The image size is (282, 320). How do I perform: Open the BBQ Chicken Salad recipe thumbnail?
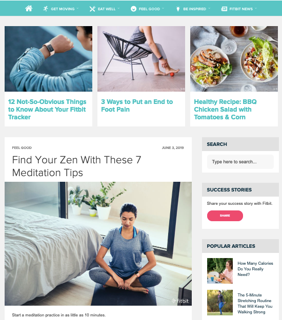click(x=234, y=59)
